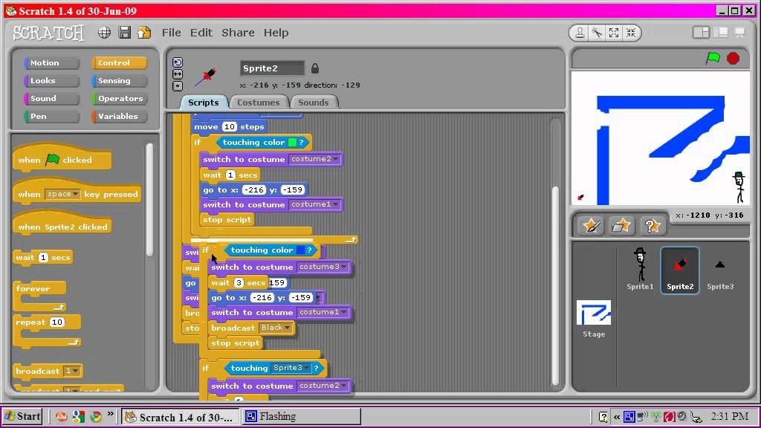Set rotation style to can rotate
The height and width of the screenshot is (428, 761).
tap(178, 62)
